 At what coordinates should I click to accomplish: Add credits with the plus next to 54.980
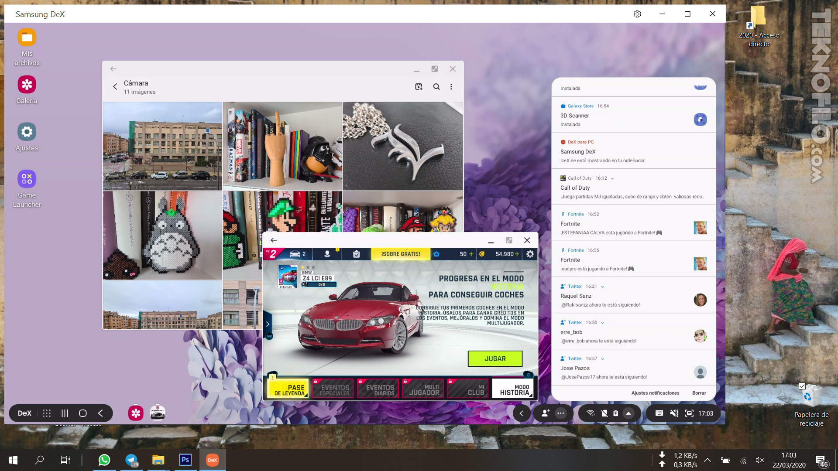click(x=517, y=254)
